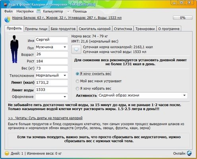Click the calculator icon in menu bar
Screen dimensions: 197x159
pos(39,12)
